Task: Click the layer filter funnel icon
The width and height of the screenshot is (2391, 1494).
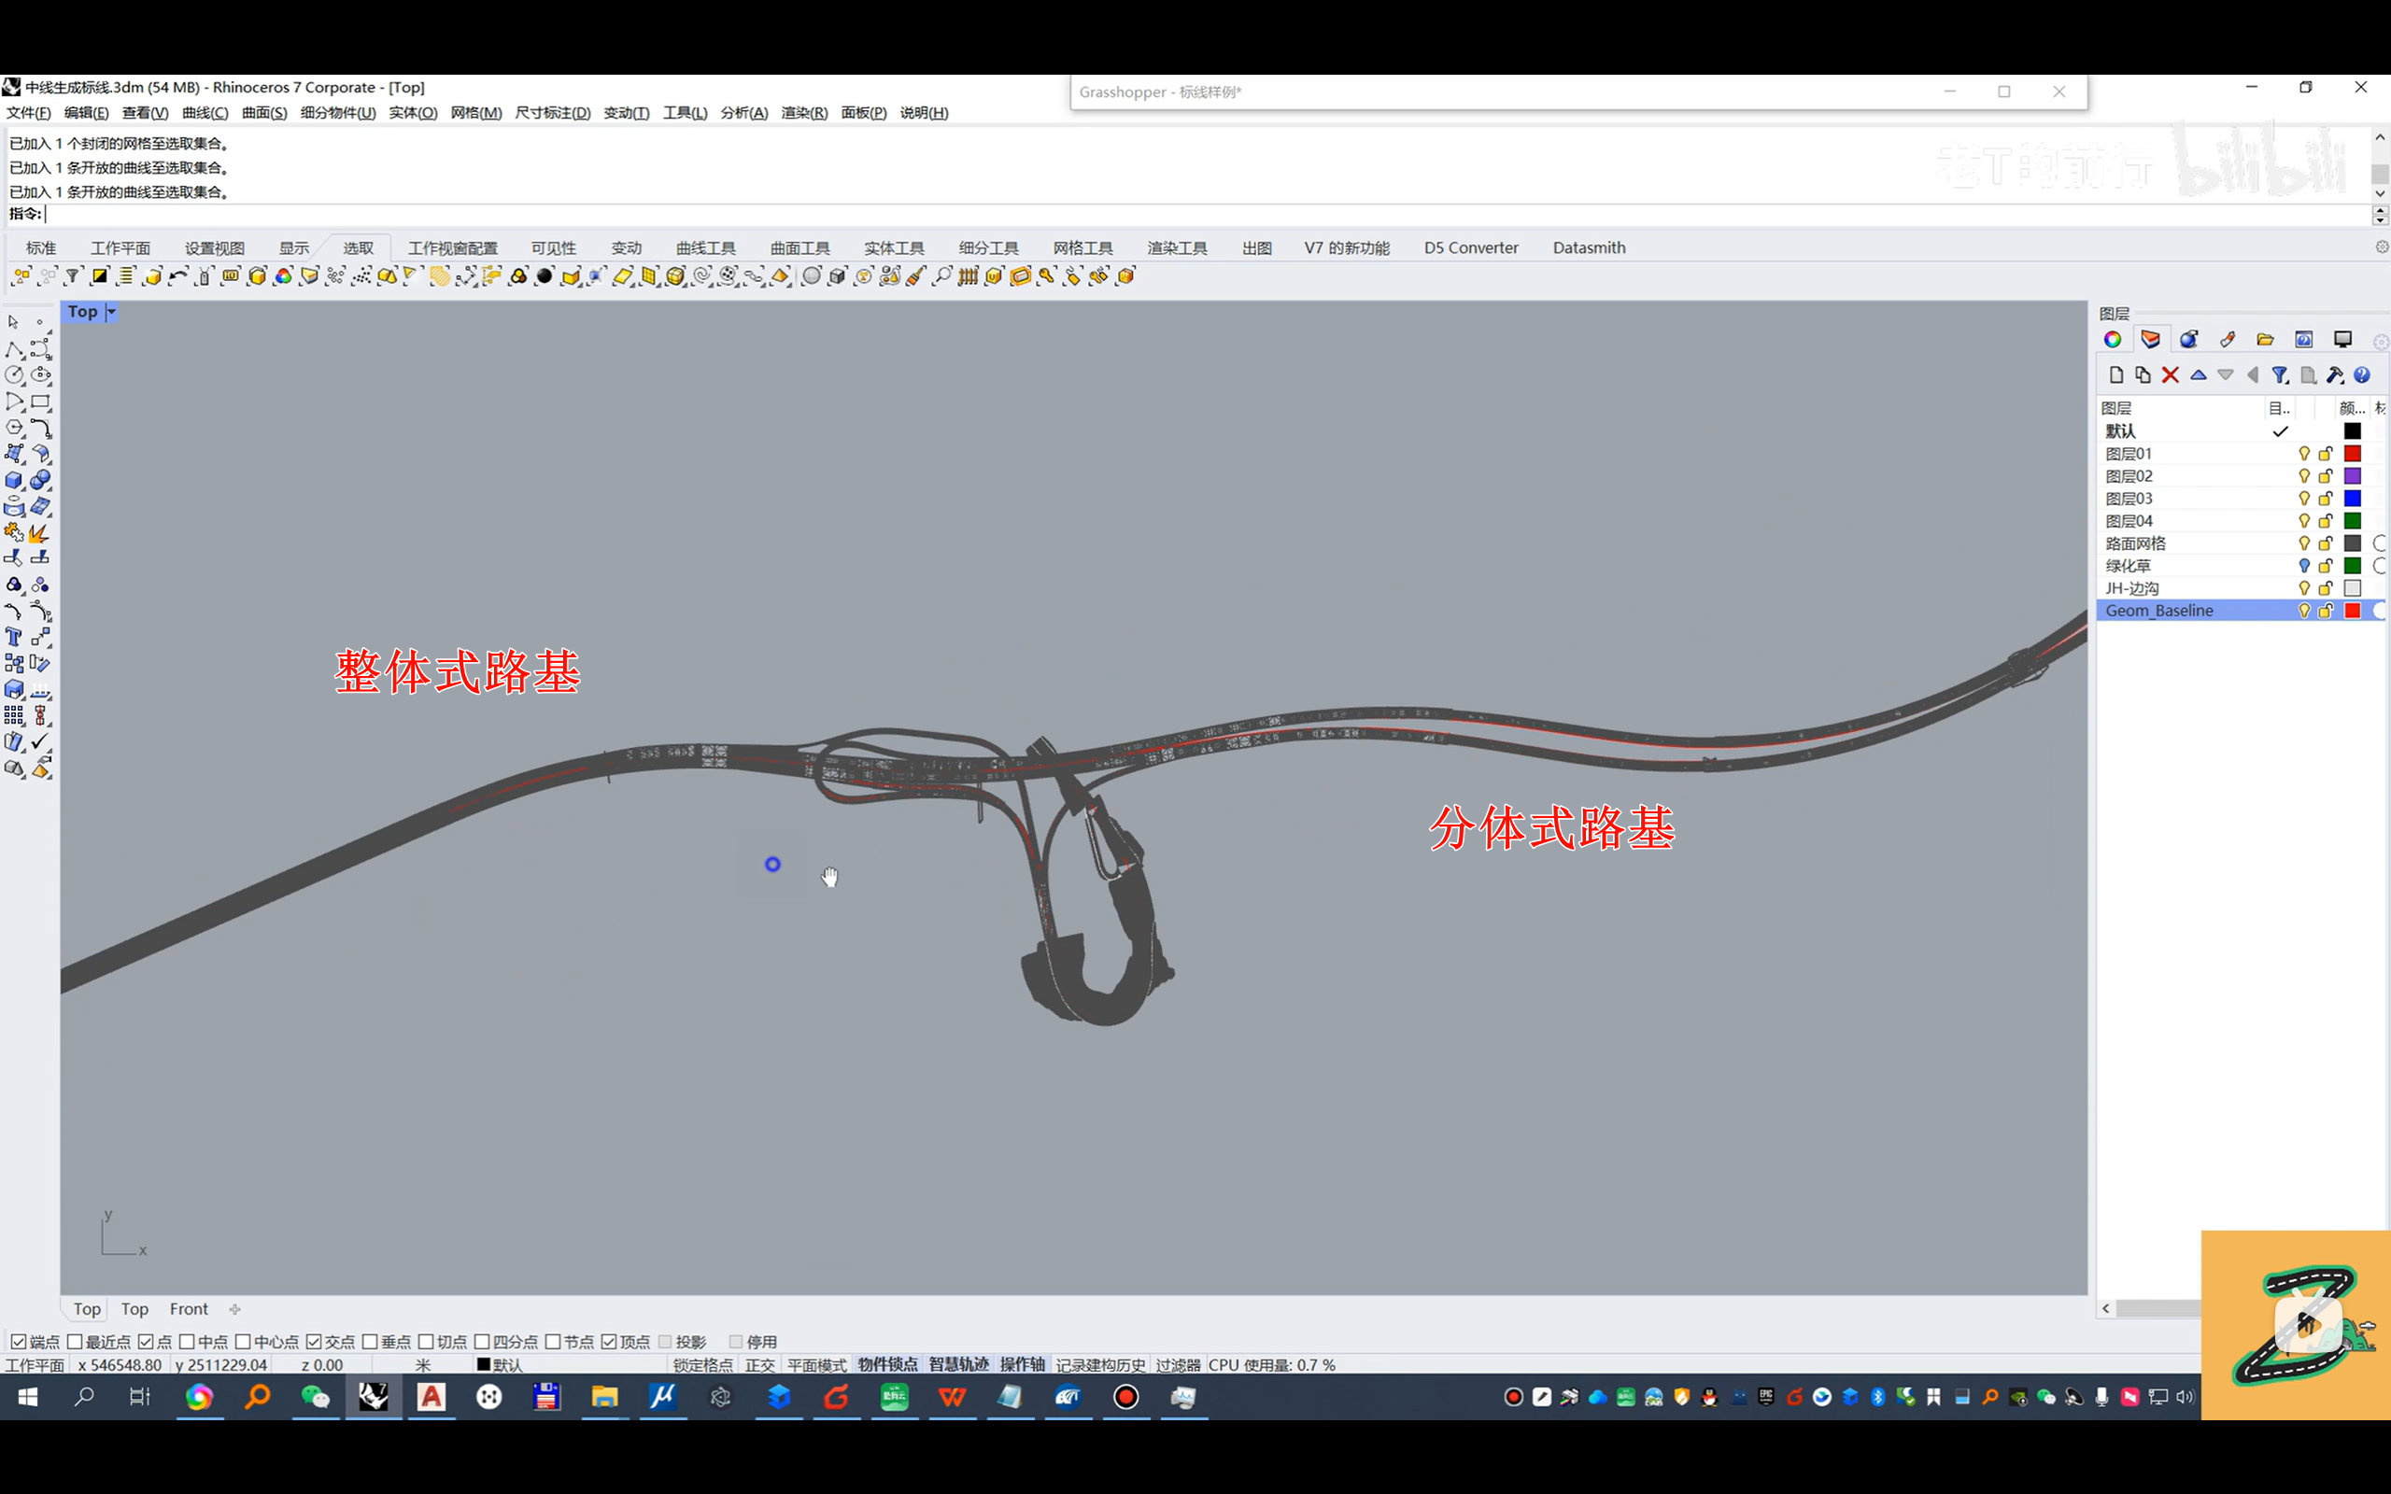Action: point(2279,375)
